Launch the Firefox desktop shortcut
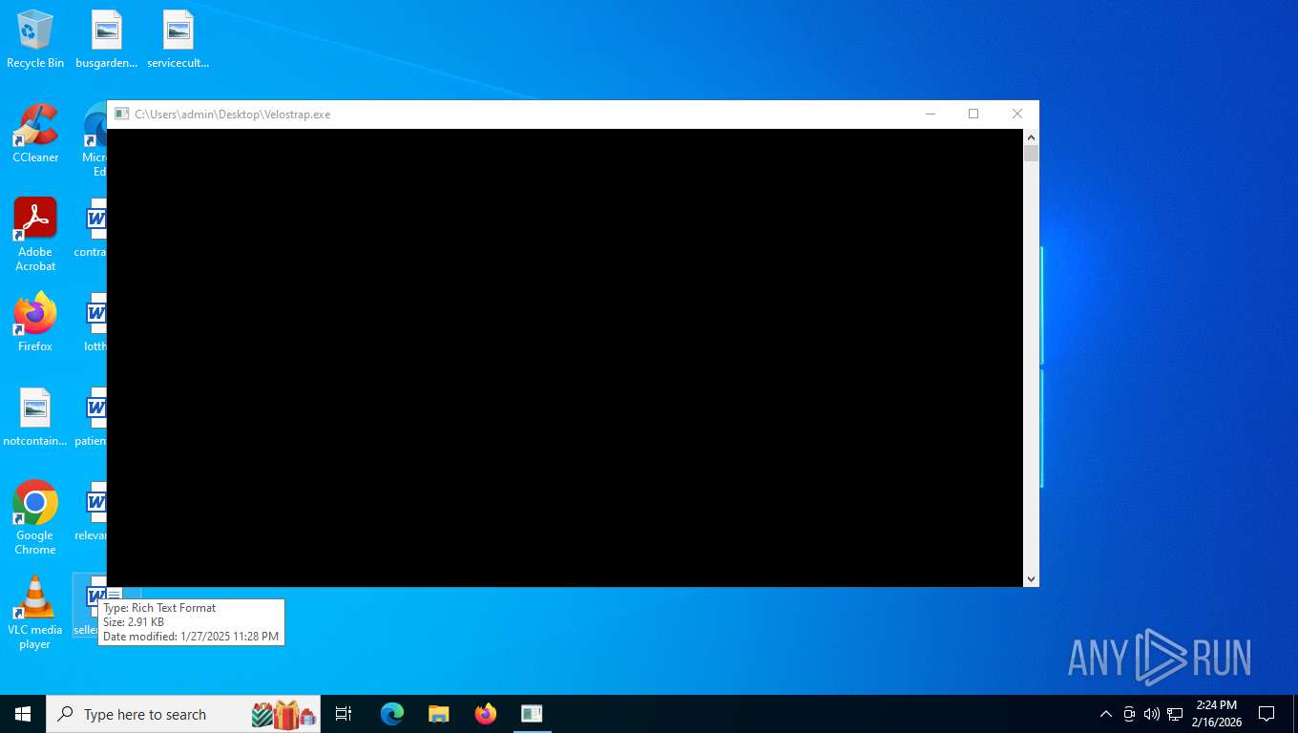 pyautogui.click(x=35, y=323)
